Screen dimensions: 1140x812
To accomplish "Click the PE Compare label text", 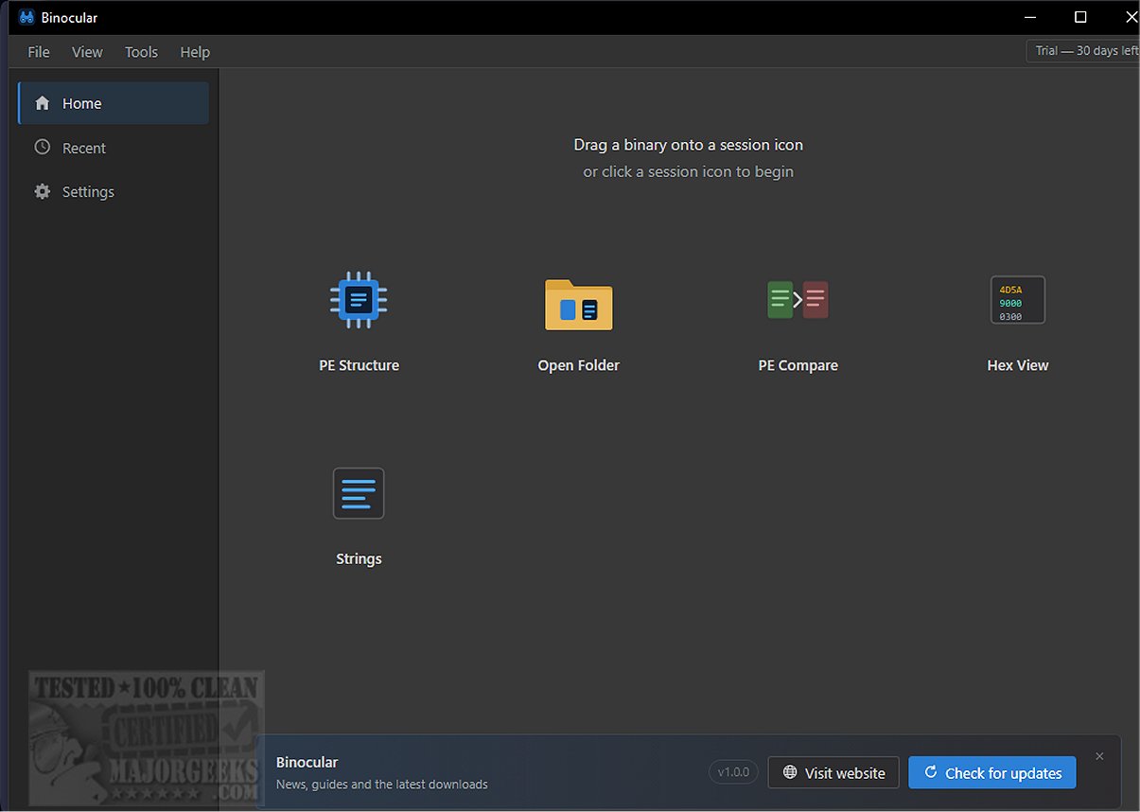I will click(x=798, y=365).
